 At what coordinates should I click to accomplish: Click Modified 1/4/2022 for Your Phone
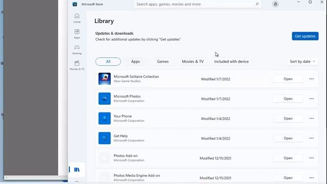click(216, 119)
